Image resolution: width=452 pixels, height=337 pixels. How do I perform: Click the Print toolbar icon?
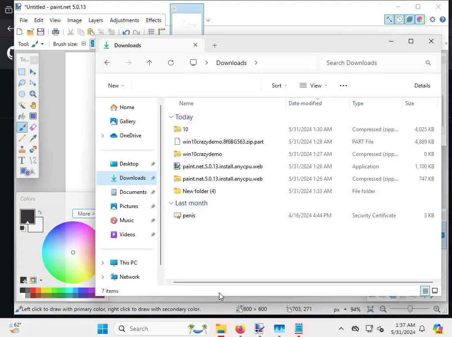[x=55, y=32]
